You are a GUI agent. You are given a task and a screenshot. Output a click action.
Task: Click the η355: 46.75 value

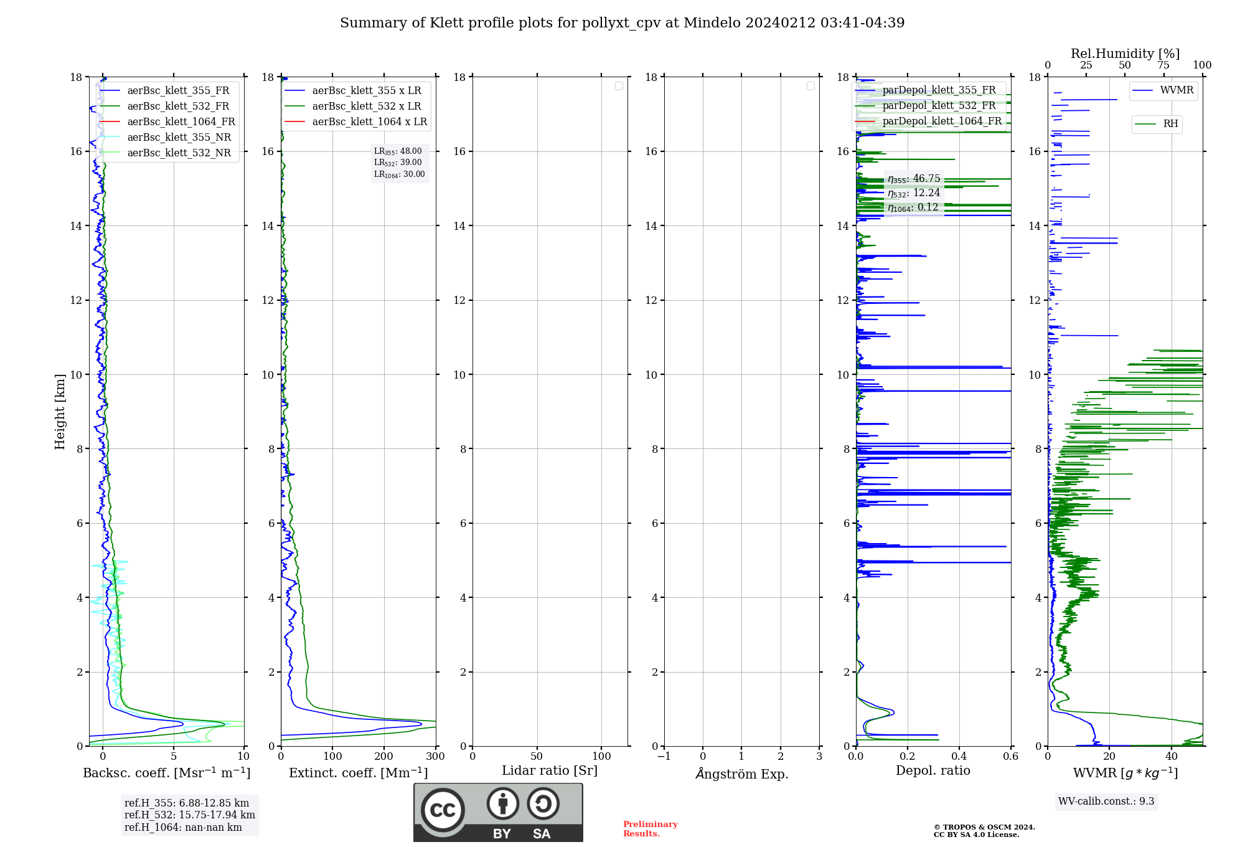pyautogui.click(x=914, y=179)
